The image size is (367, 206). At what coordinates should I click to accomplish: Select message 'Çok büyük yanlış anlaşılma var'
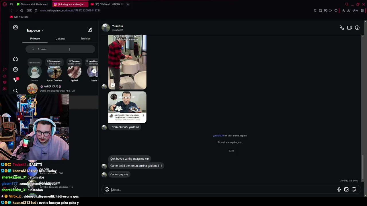(x=130, y=159)
